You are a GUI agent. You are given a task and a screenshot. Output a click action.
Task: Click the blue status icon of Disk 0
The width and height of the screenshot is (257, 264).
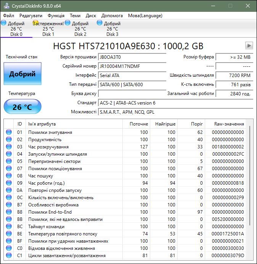3,23
